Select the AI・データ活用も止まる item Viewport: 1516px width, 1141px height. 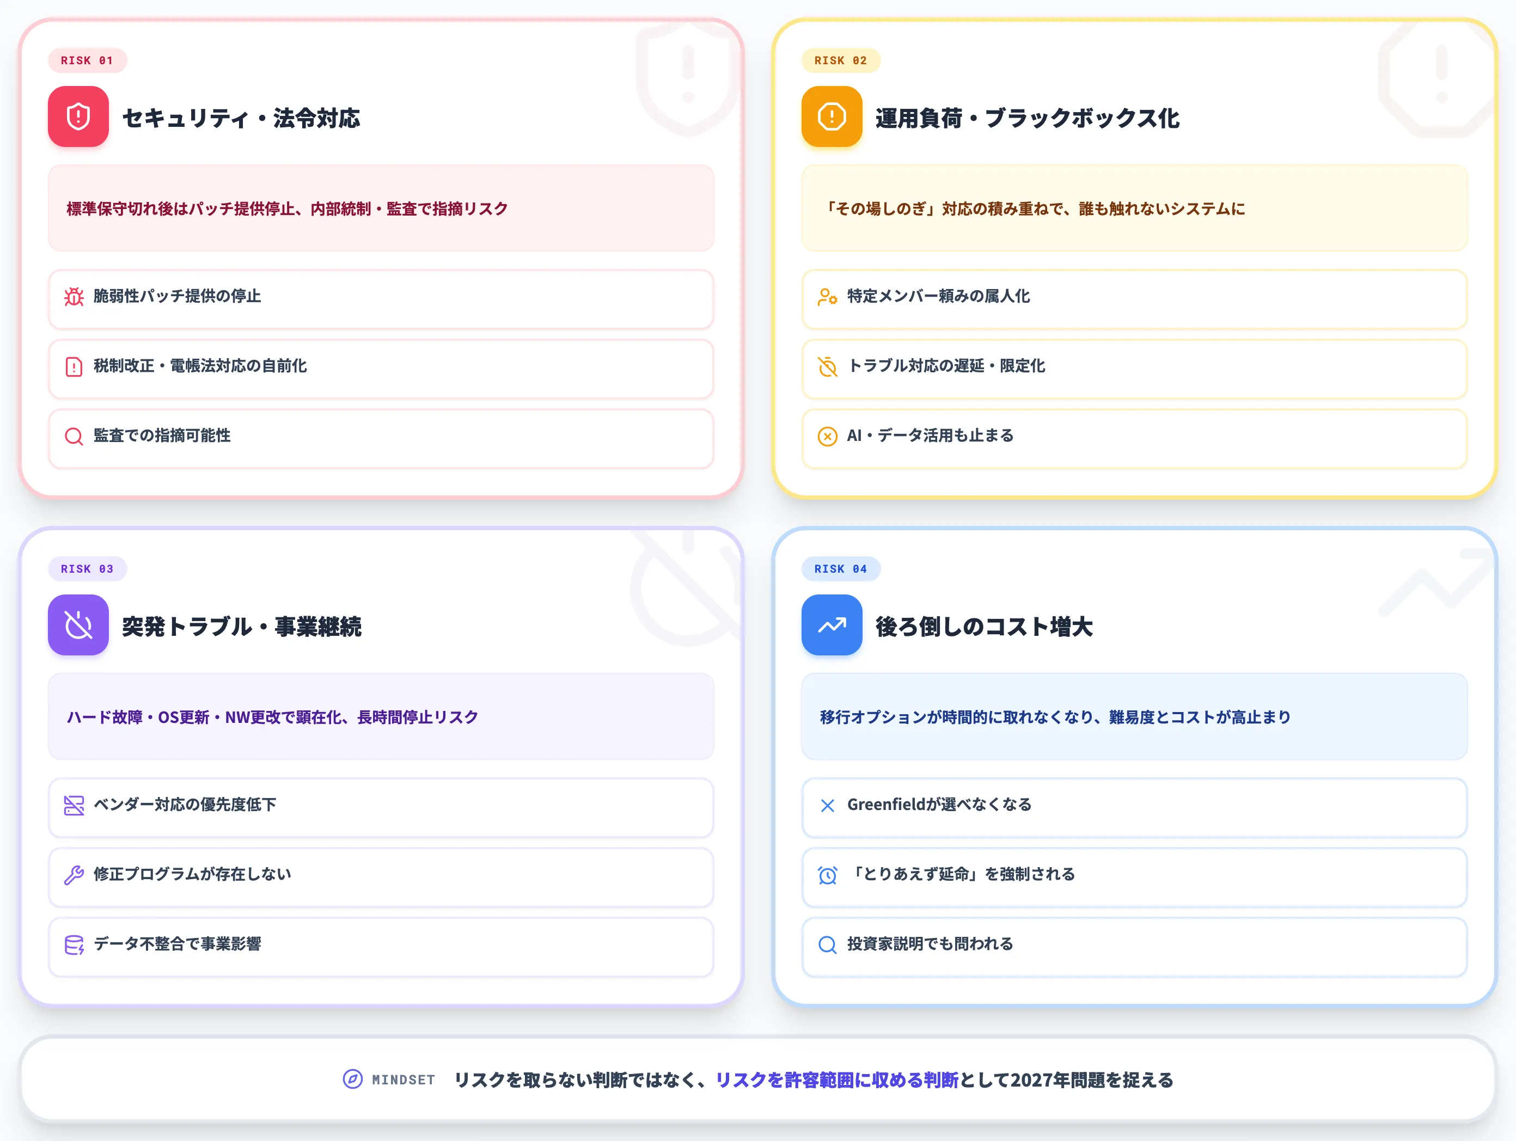[1134, 439]
